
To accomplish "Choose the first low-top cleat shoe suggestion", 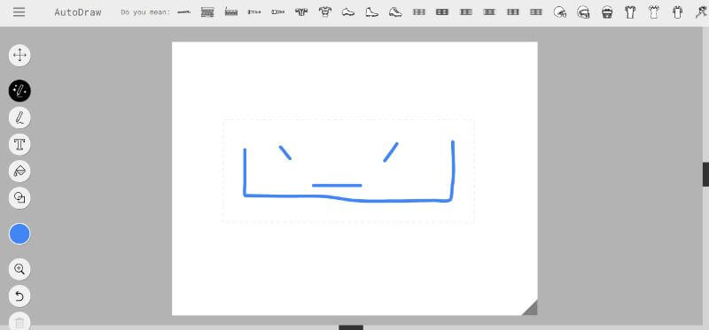I will (x=348, y=12).
